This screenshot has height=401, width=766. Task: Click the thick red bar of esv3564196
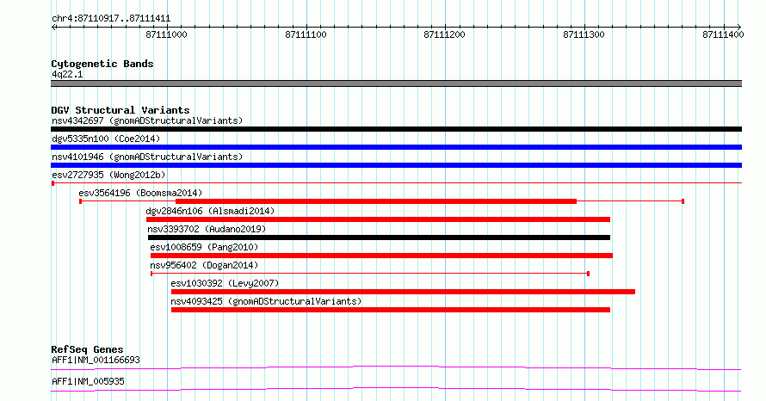(376, 201)
